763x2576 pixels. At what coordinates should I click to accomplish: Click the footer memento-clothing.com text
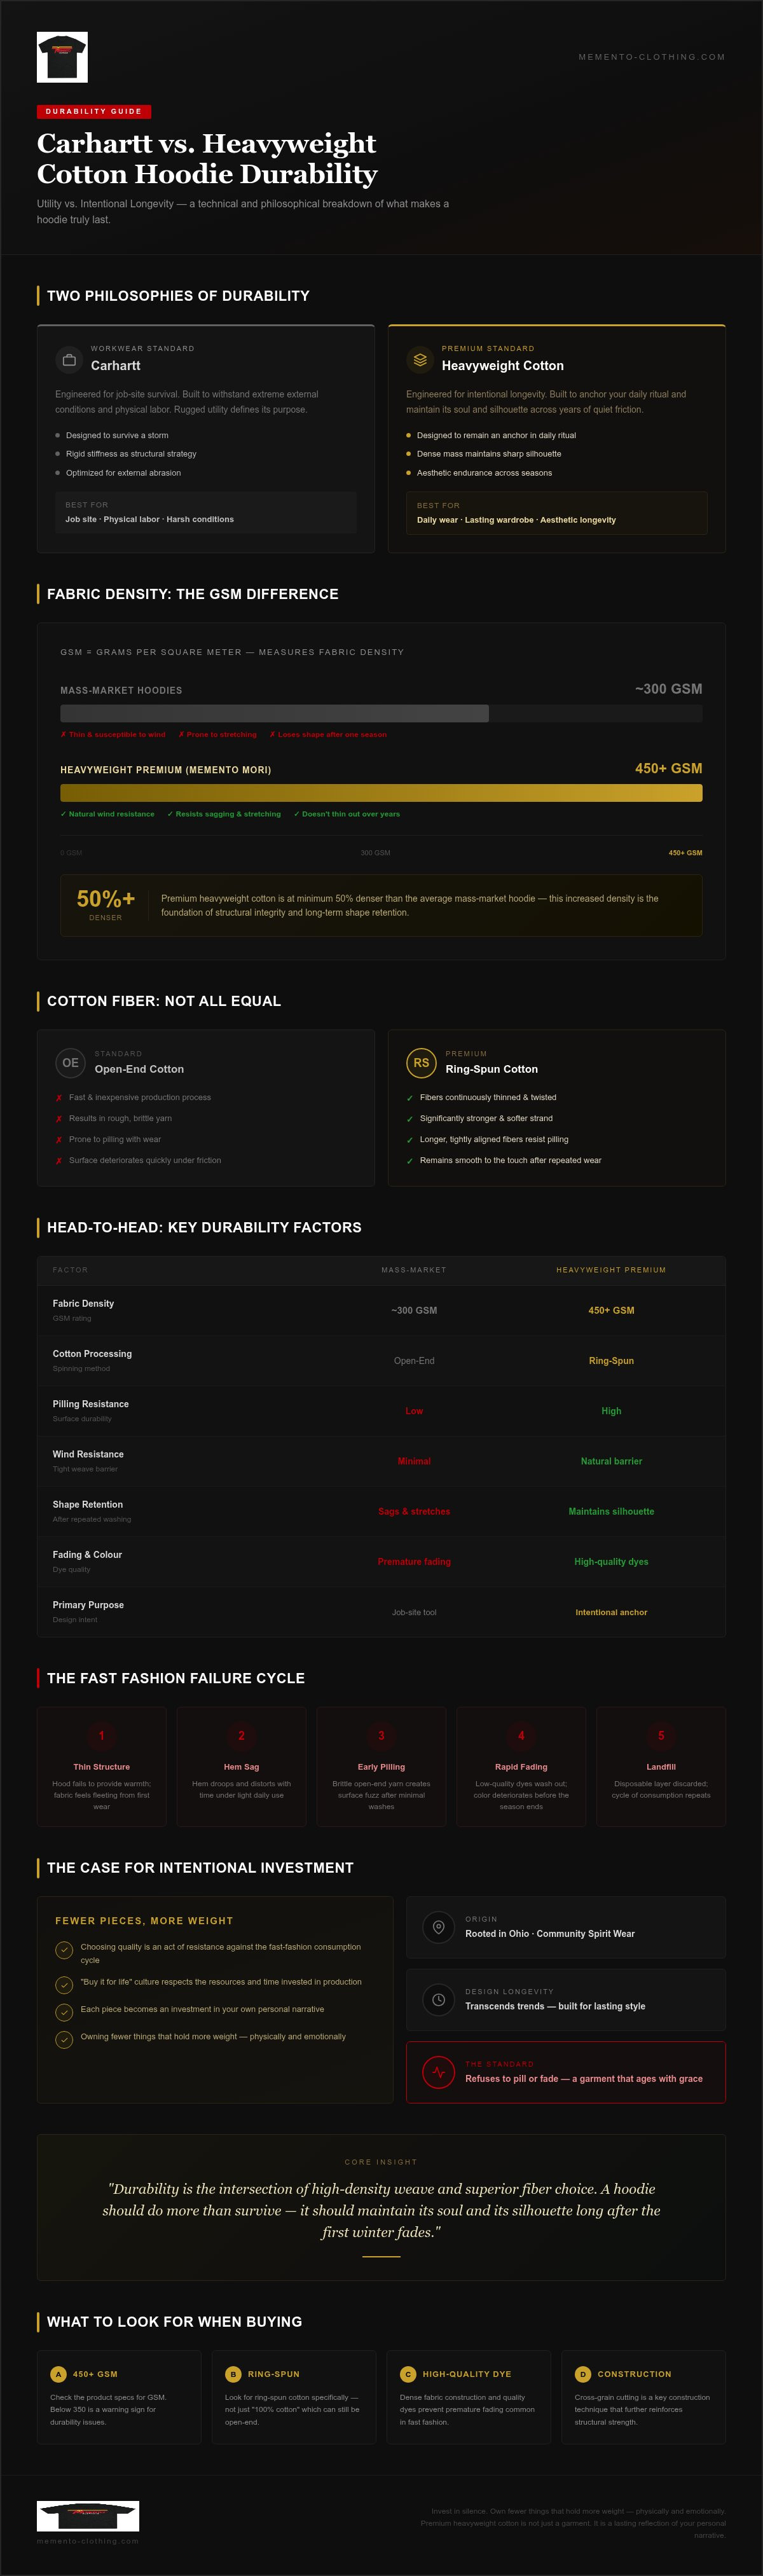(x=88, y=2541)
